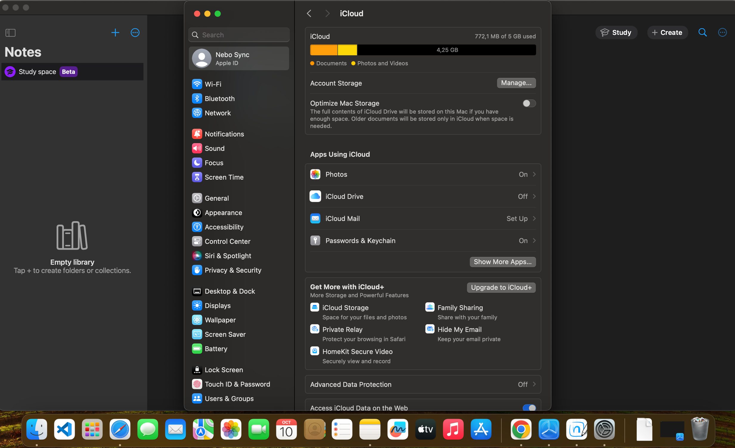Click Show More Apps... button
Image resolution: width=735 pixels, height=448 pixels.
(x=502, y=262)
